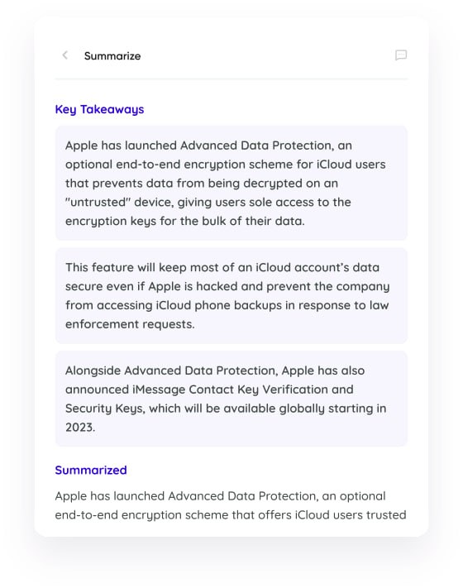Open the first takeaway card about Advanced Data Protection
Image resolution: width=463 pixels, height=588 pixels.
pyautogui.click(x=231, y=183)
